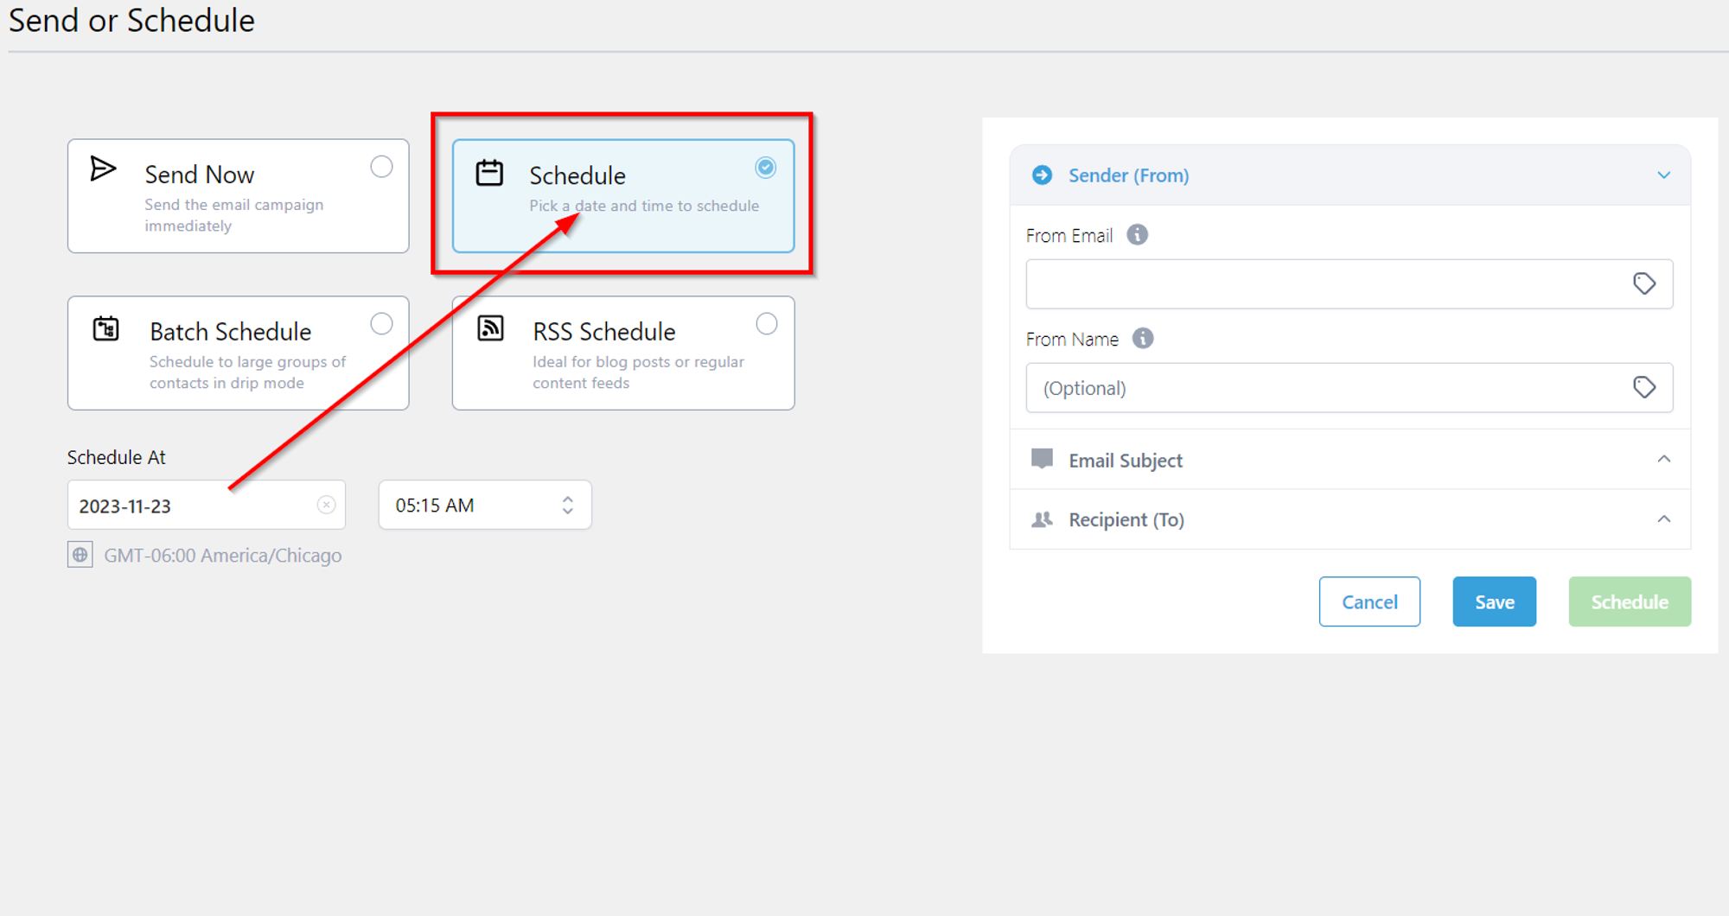
Task: Show info tooltip beside From Name
Action: click(1143, 339)
